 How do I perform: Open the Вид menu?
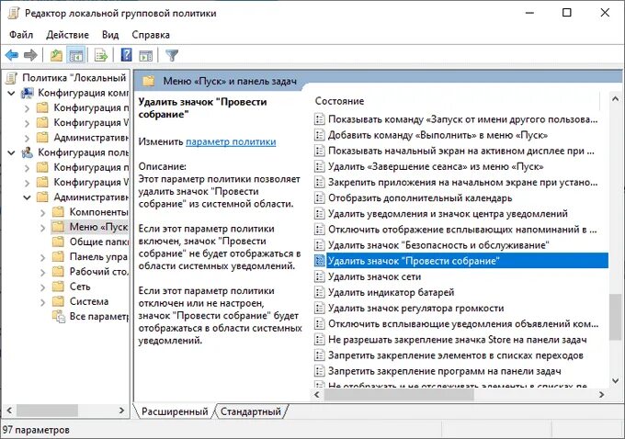point(110,35)
